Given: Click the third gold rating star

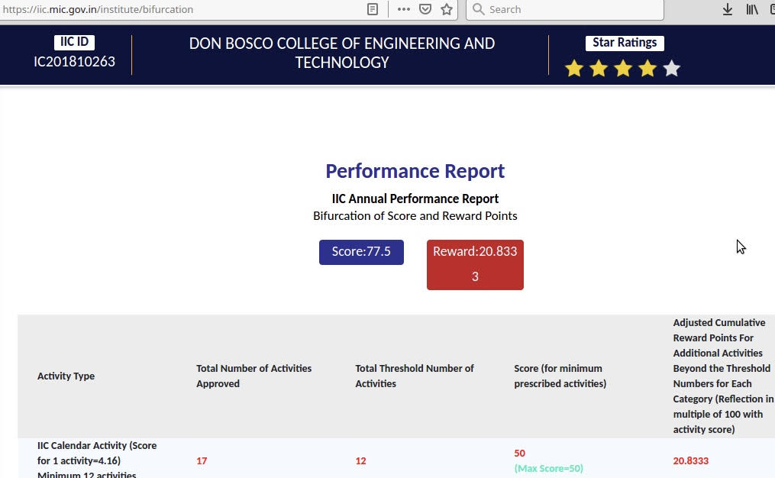Looking at the screenshot, I should coord(623,68).
